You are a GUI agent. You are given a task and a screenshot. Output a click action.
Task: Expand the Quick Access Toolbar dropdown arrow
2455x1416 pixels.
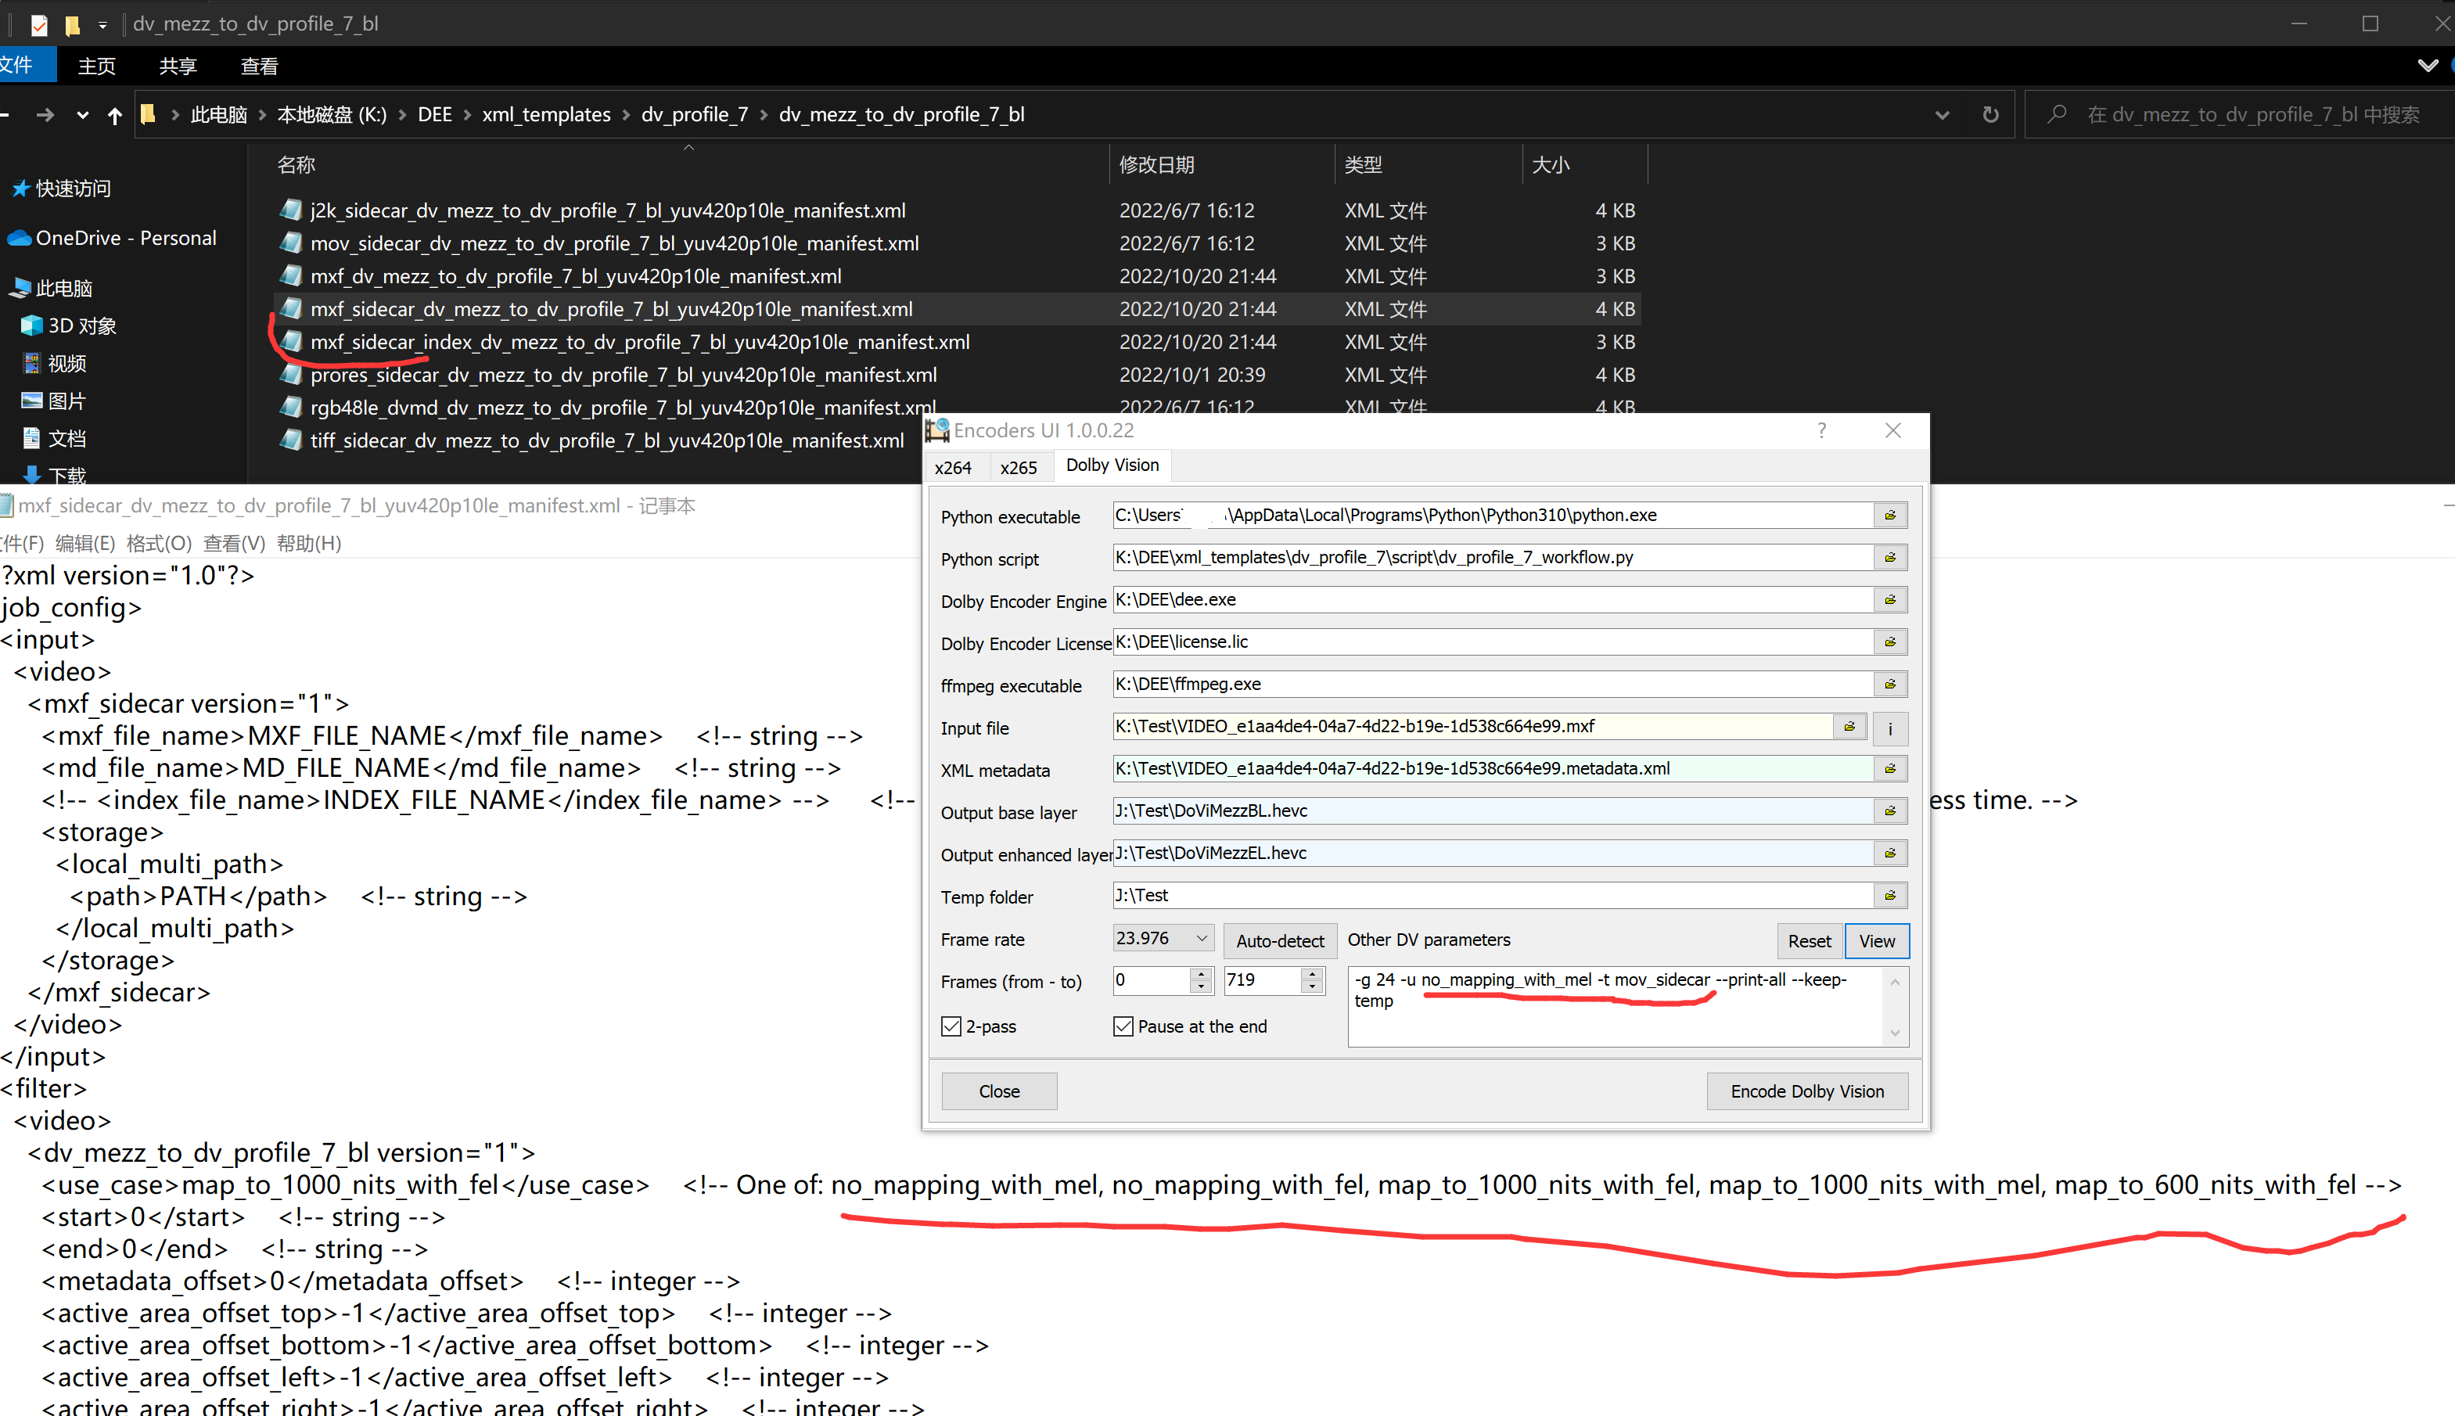tap(102, 24)
